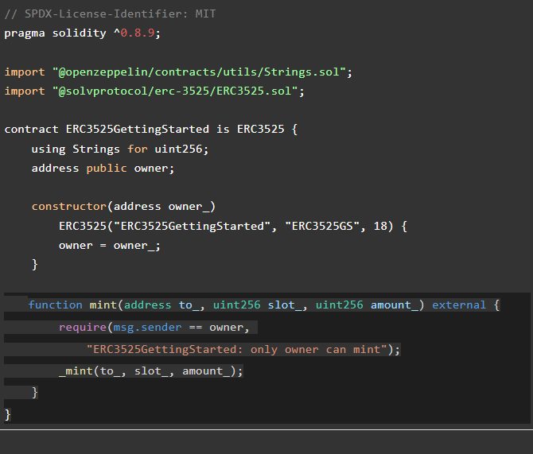Click the mint function name in declaration

point(103,305)
